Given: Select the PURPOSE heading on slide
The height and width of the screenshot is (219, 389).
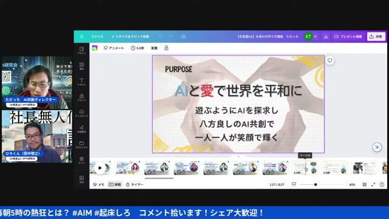Looking at the screenshot, I should click(179, 69).
